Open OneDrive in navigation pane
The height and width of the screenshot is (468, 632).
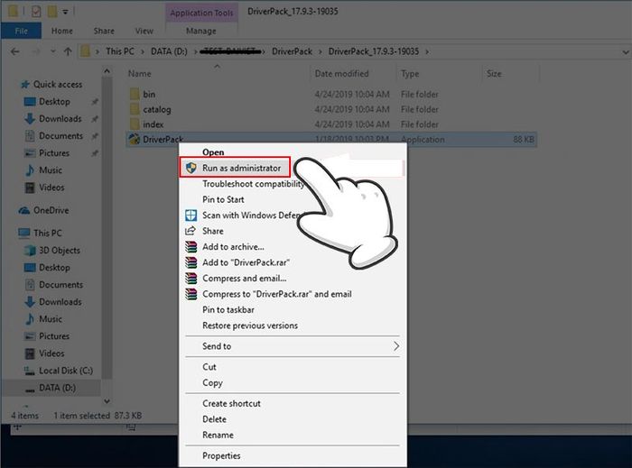pos(51,210)
